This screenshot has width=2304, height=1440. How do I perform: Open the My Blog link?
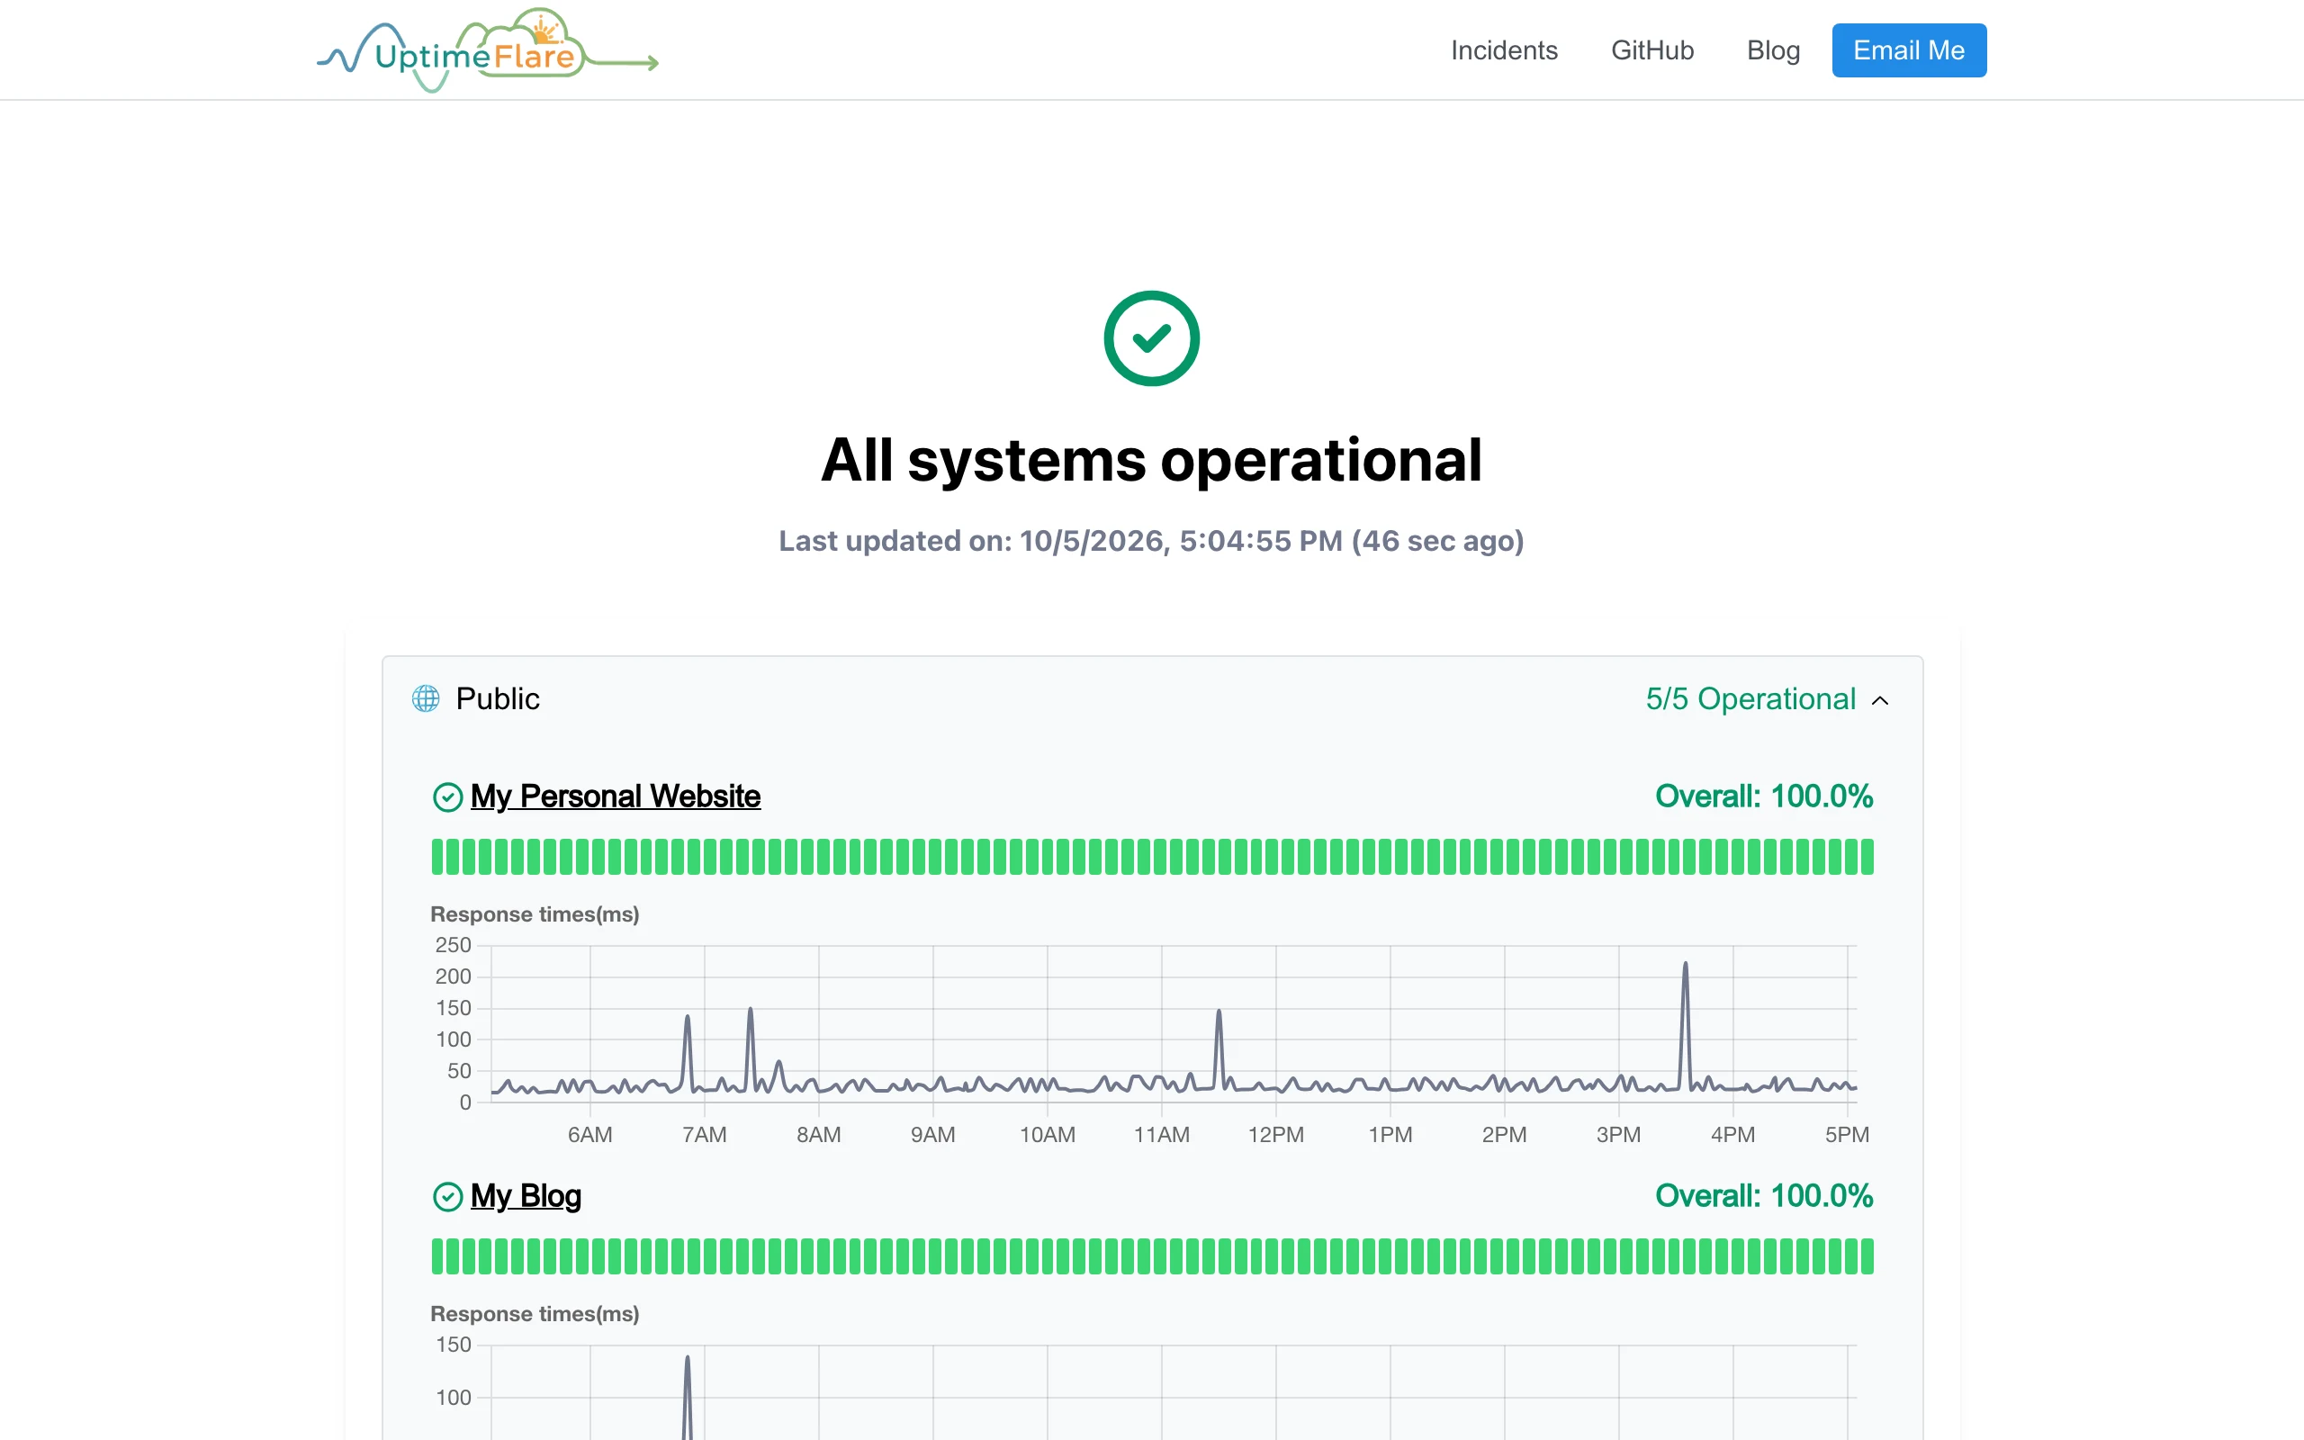526,1196
